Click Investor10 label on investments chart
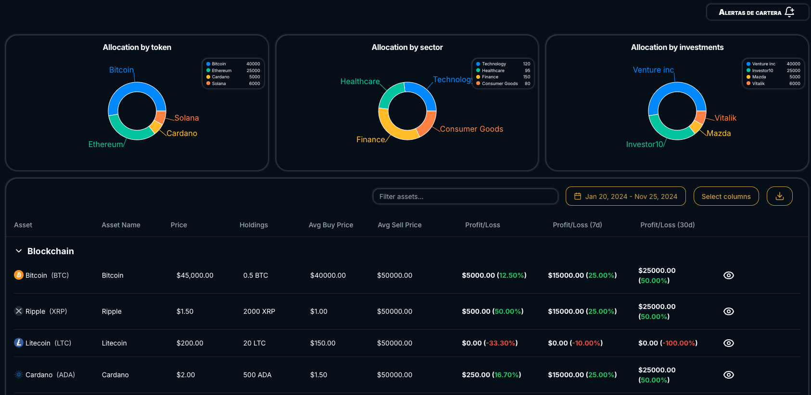The height and width of the screenshot is (395, 811). pos(645,144)
